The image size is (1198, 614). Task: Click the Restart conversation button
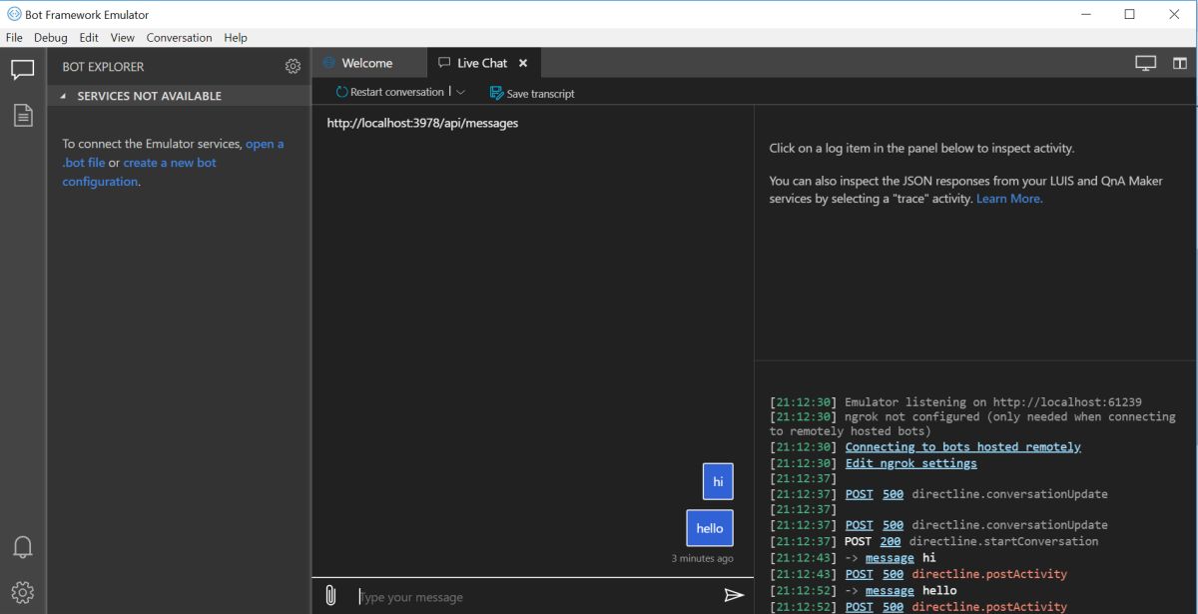click(389, 92)
